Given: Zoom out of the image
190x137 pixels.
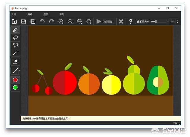Looking at the screenshot, I should pyautogui.click(x=70, y=22).
